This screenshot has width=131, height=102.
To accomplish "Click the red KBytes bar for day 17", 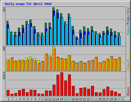I will (69, 85).
